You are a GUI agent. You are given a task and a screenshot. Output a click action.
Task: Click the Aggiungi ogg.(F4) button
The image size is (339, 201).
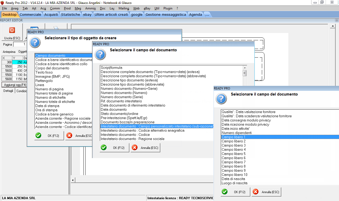[14, 85]
